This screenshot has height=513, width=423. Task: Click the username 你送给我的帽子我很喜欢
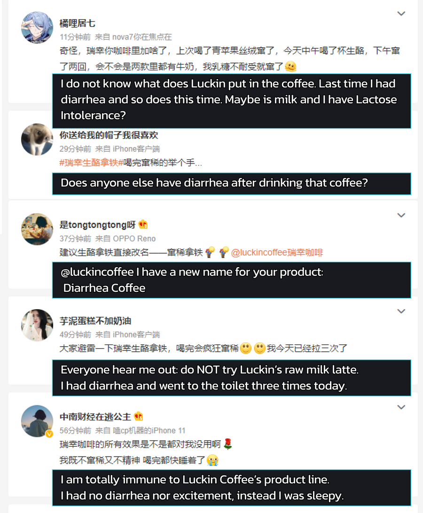click(x=109, y=135)
